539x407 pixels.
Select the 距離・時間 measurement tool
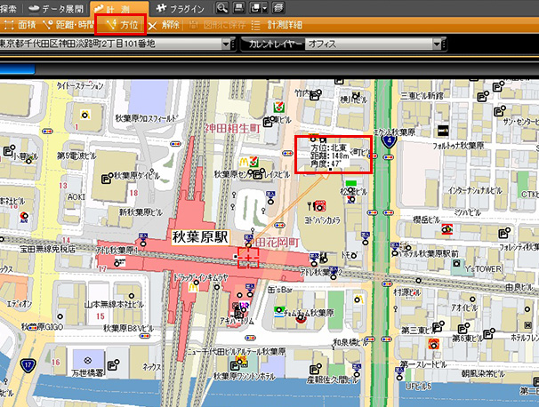pos(68,25)
